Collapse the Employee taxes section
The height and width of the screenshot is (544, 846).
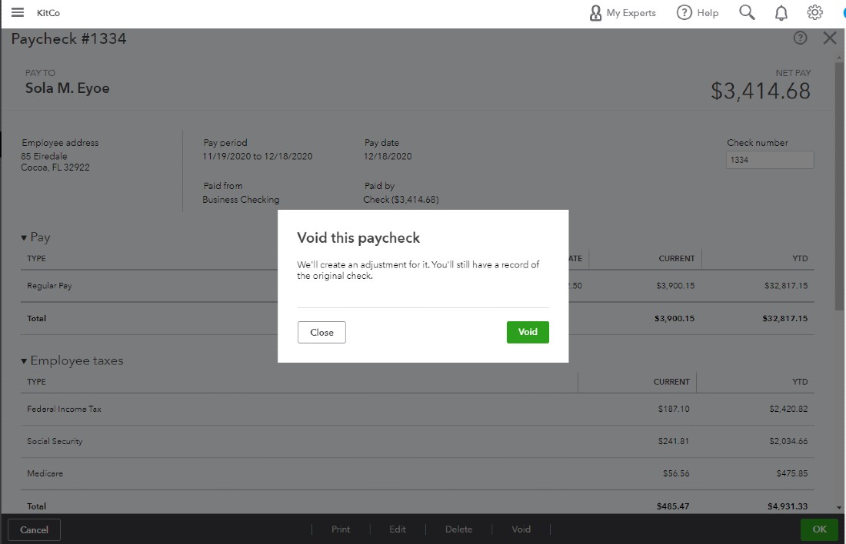point(25,361)
